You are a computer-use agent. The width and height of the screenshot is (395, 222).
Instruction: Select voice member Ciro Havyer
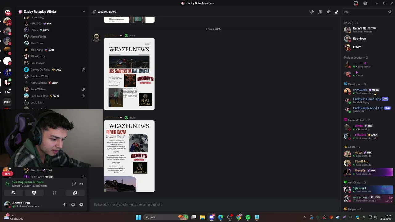(x=56, y=63)
